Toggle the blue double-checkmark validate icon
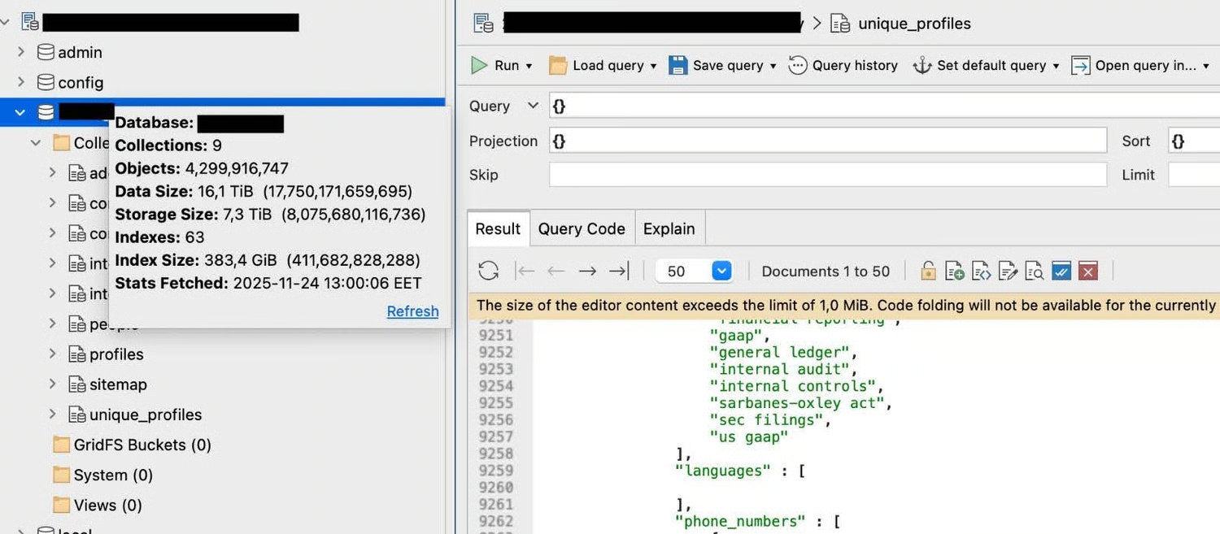The width and height of the screenshot is (1220, 534). pos(1061,271)
